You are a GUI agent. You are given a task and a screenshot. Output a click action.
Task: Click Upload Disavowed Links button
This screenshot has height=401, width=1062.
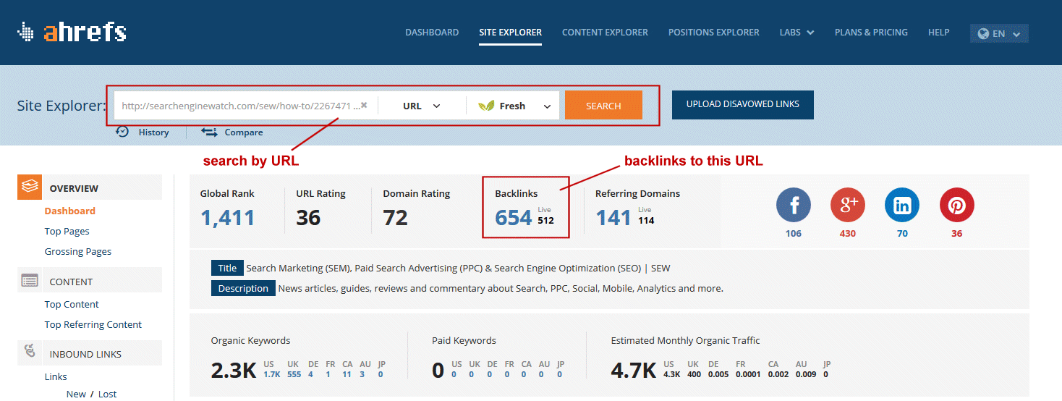pyautogui.click(x=743, y=104)
